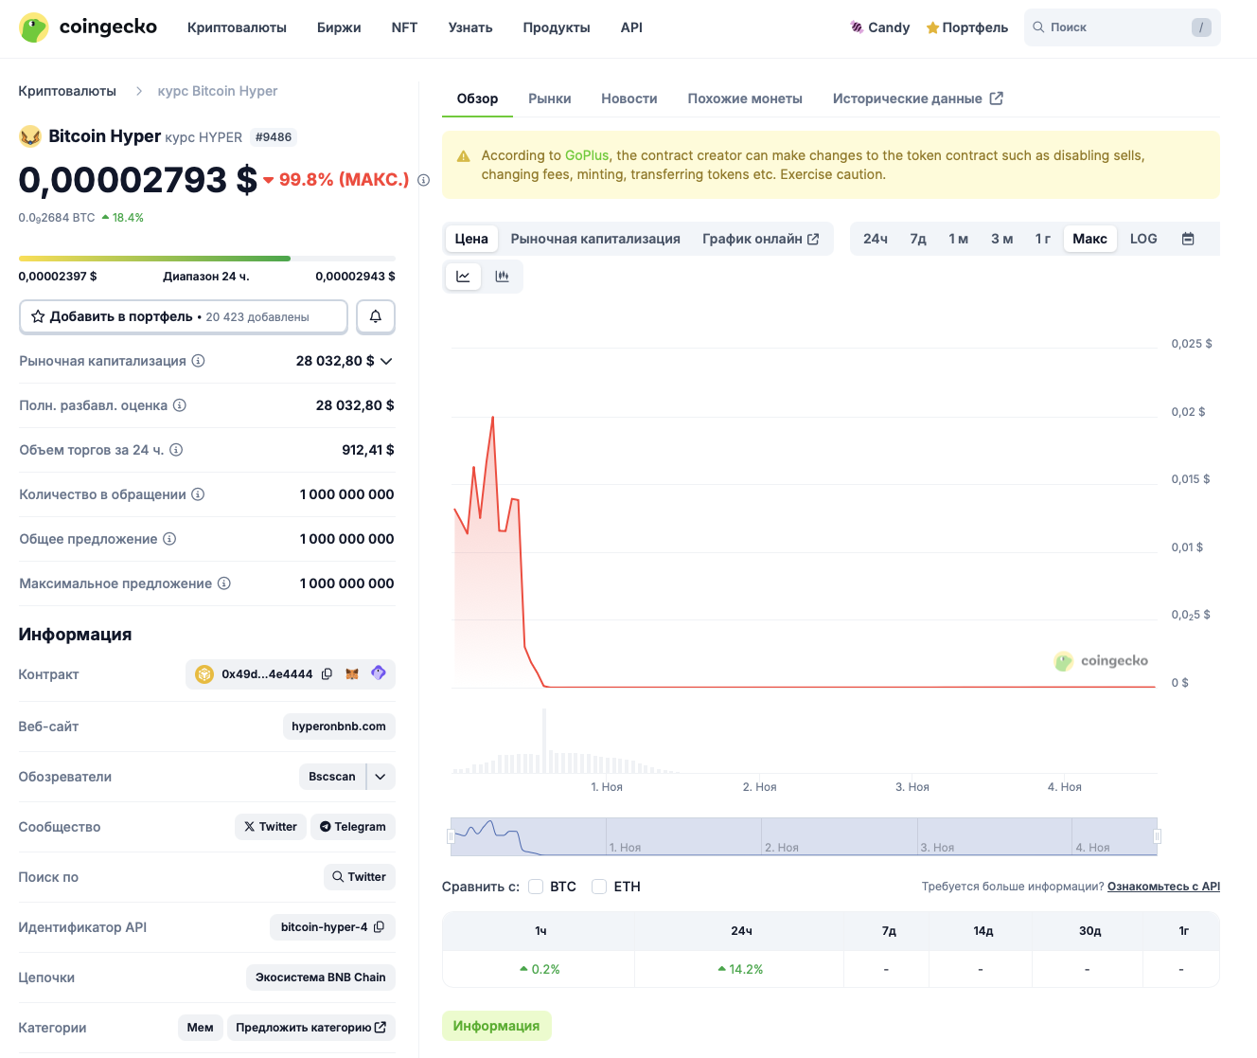Expand the market cap row chevron
This screenshot has height=1058, width=1257.
click(385, 361)
